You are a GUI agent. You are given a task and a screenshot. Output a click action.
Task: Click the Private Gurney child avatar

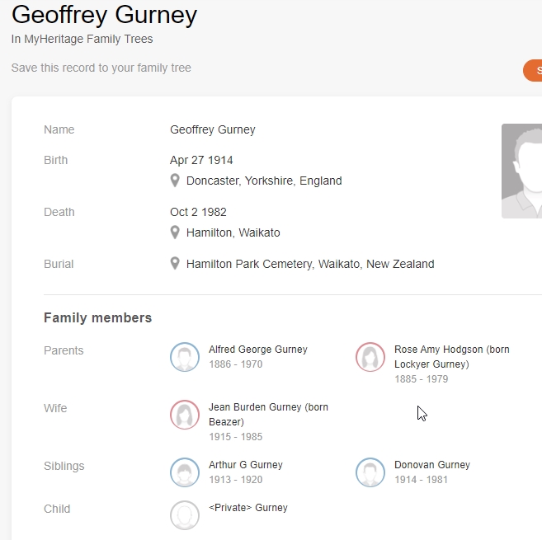185,515
